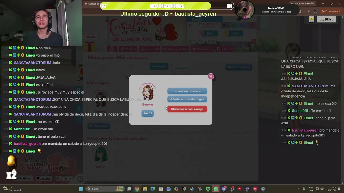Switch to the 'Mensajes' tab
The width and height of the screenshot is (344, 193).
pyautogui.click(x=159, y=66)
